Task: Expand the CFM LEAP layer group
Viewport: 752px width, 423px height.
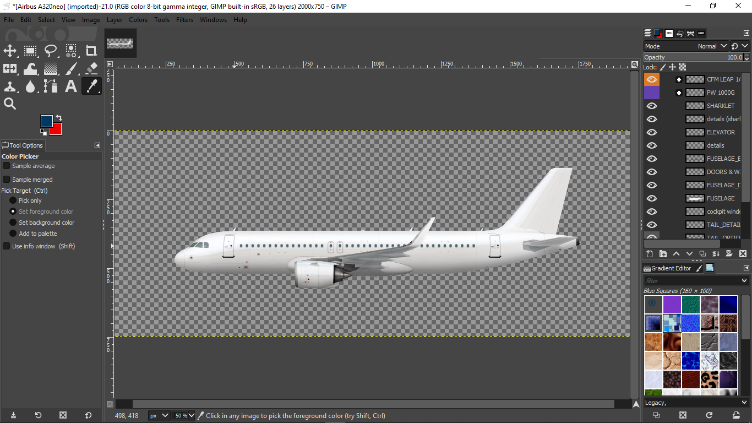Action: click(x=679, y=79)
